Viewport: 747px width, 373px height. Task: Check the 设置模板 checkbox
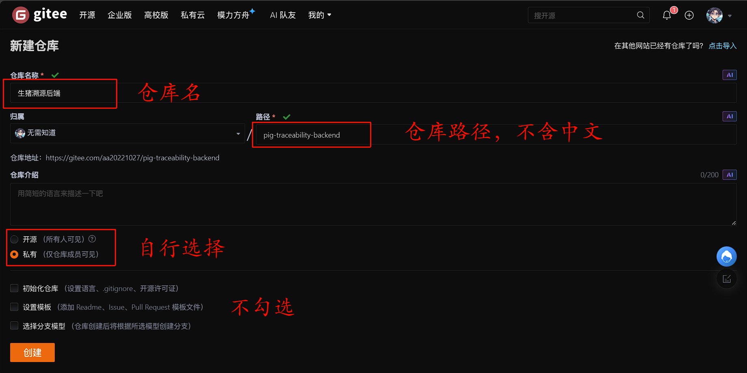[14, 307]
